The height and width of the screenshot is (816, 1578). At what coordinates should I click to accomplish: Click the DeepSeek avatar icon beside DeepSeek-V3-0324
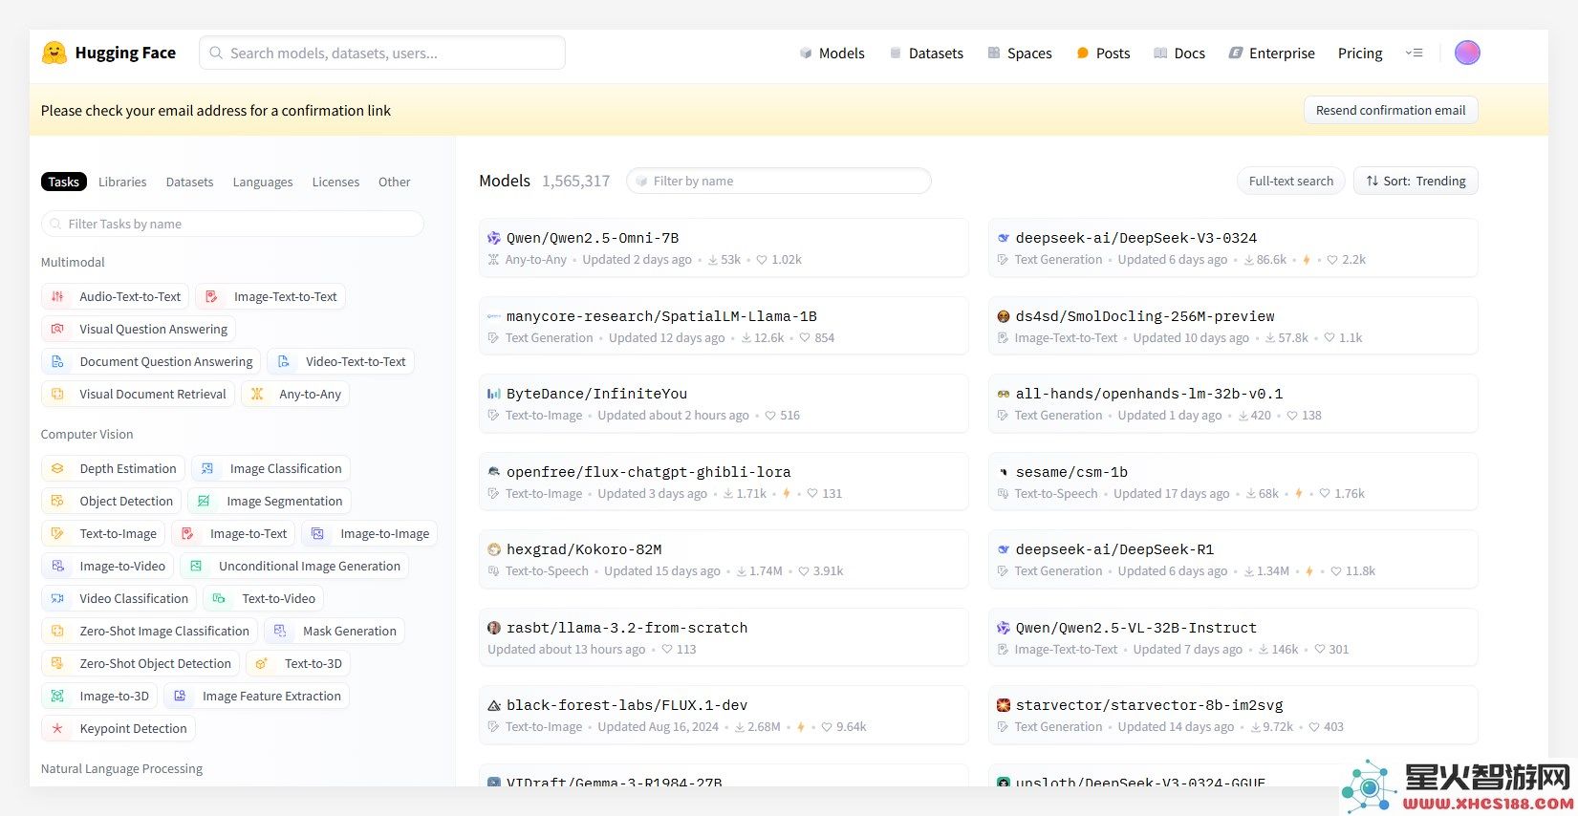(1004, 238)
